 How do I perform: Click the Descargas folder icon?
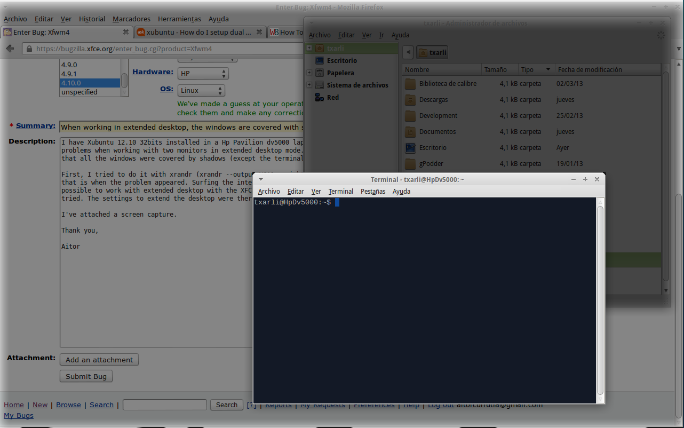point(410,100)
